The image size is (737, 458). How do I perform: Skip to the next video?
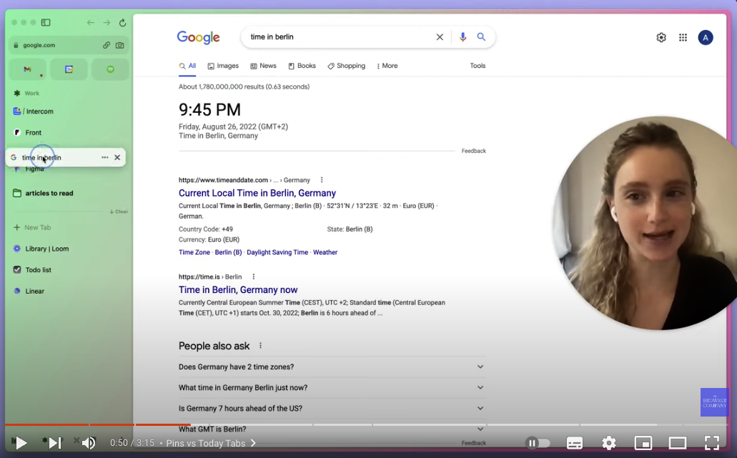click(55, 442)
